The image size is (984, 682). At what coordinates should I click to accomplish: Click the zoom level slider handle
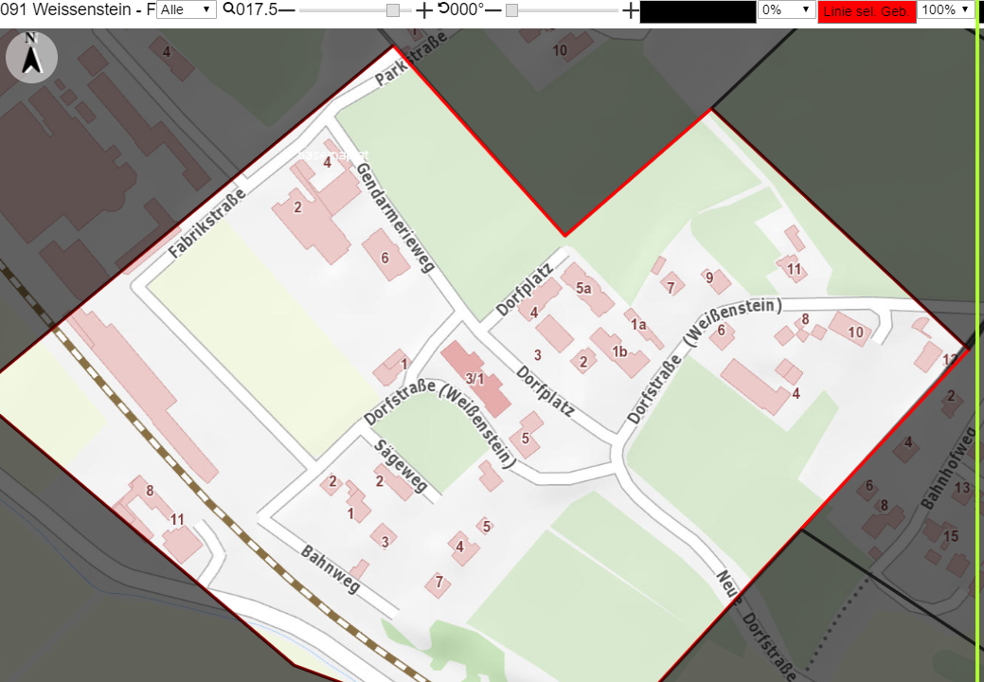[393, 10]
